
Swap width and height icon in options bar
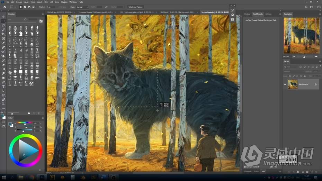click(106, 7)
